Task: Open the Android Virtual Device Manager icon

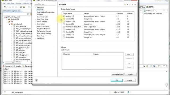Action: coord(24,7)
